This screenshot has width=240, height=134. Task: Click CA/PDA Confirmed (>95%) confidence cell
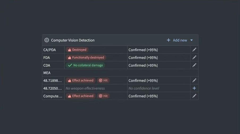point(143,50)
